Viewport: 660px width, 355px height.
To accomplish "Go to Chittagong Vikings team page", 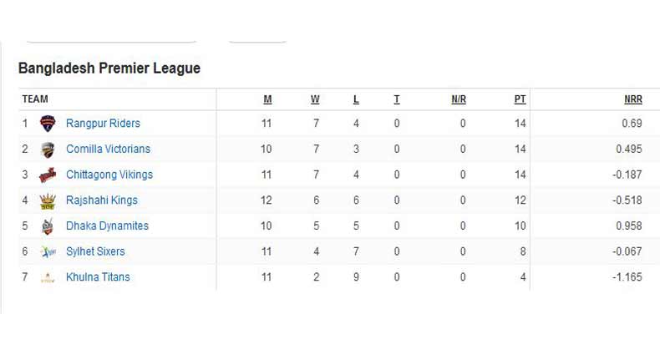I will pos(109,175).
